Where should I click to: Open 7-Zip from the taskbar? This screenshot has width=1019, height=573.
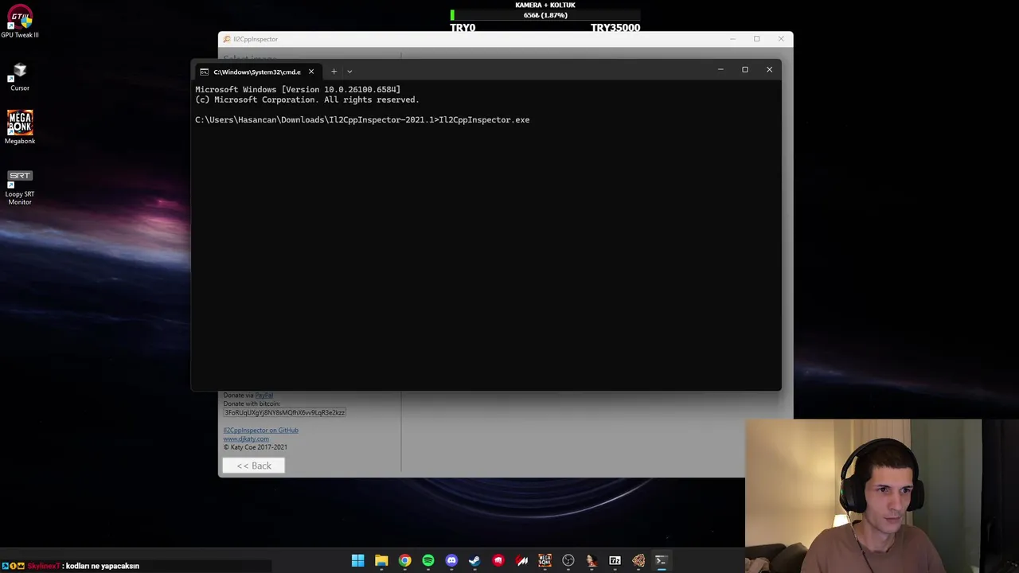[x=615, y=560]
